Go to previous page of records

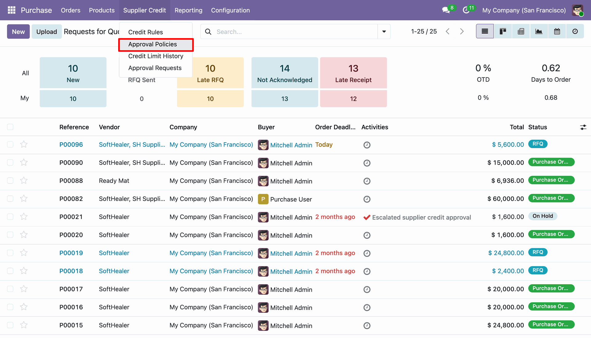click(448, 31)
